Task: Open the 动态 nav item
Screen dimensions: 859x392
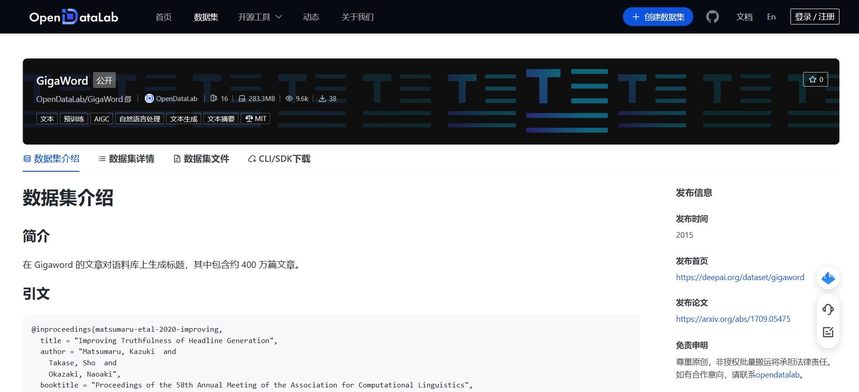Action: pos(311,17)
